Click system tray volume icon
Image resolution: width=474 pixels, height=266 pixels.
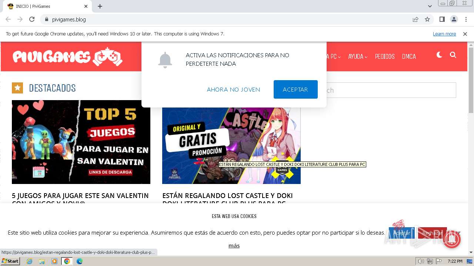point(421,261)
